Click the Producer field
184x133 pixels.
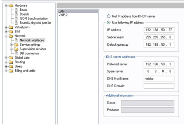pyautogui.click(x=148, y=110)
